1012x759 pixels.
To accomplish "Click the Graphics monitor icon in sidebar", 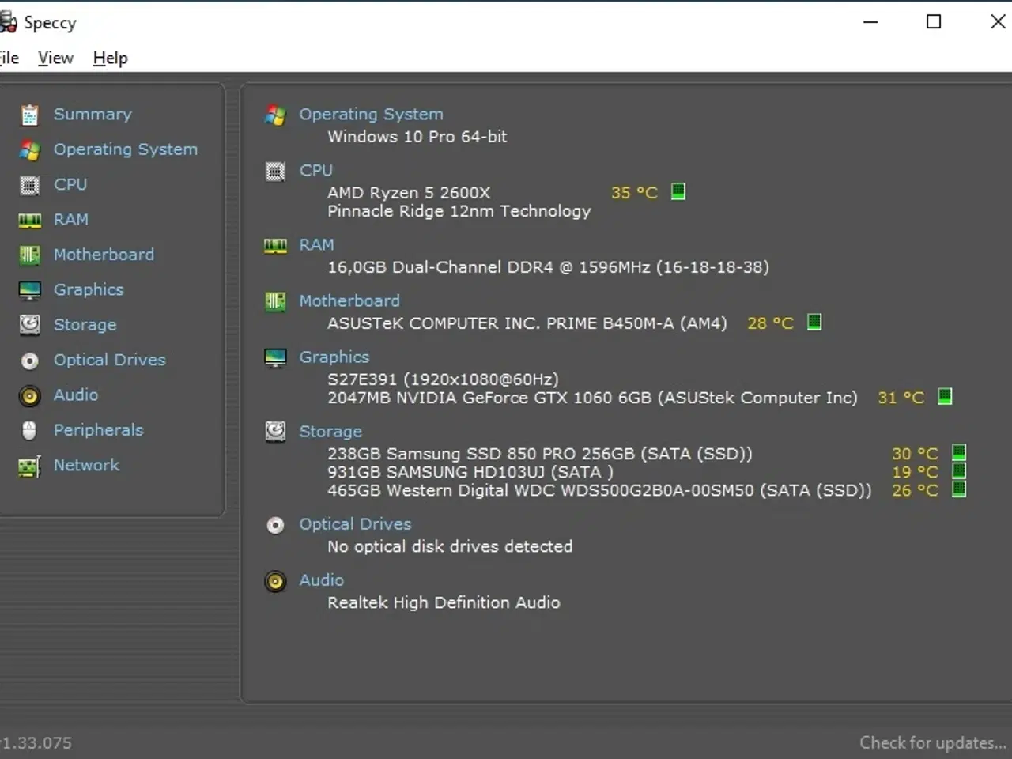I will tap(29, 290).
